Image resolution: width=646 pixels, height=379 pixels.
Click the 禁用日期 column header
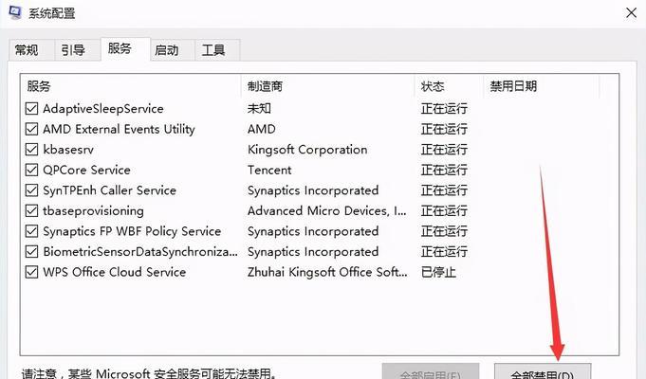click(x=541, y=86)
